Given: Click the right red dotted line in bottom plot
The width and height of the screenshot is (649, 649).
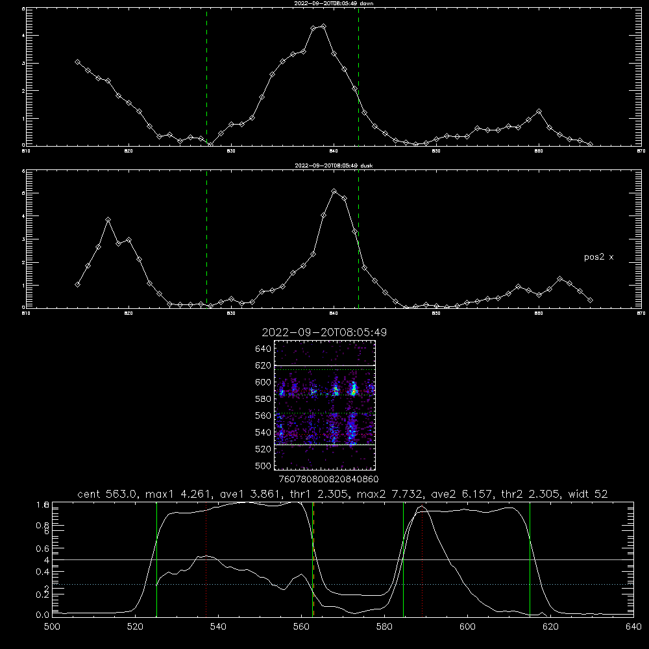Looking at the screenshot, I should (x=422, y=559).
